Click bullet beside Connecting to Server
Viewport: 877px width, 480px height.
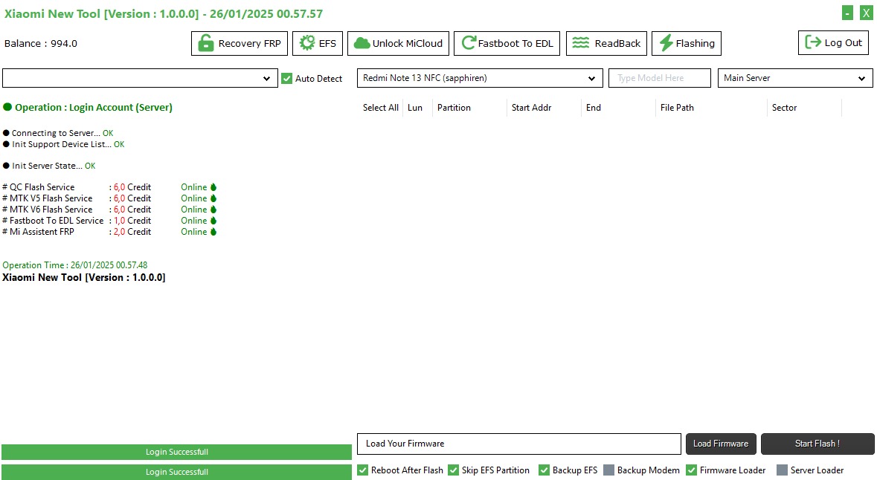click(x=6, y=133)
